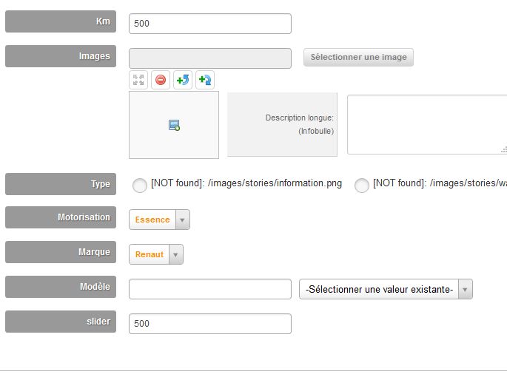
Task: Click the Motorisation dropdown arrow
Action: tap(182, 220)
